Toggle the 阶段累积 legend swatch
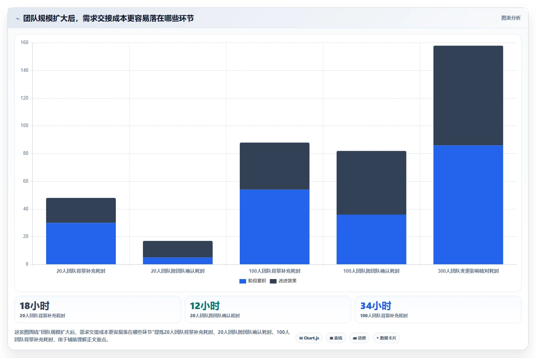 coord(243,281)
